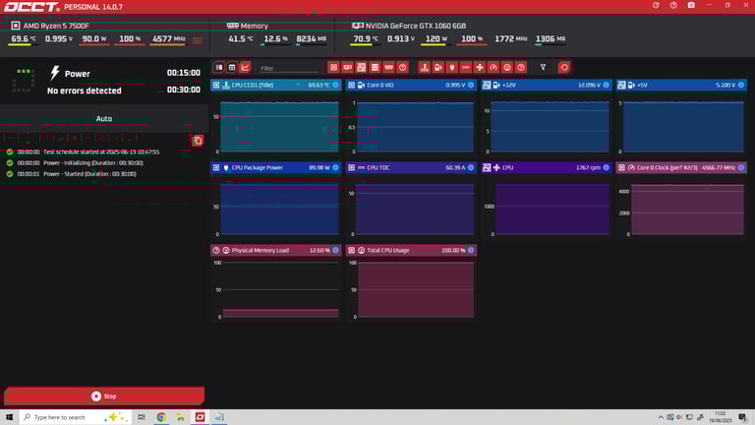Open info for Core 0 Clock sensor

coord(741,167)
